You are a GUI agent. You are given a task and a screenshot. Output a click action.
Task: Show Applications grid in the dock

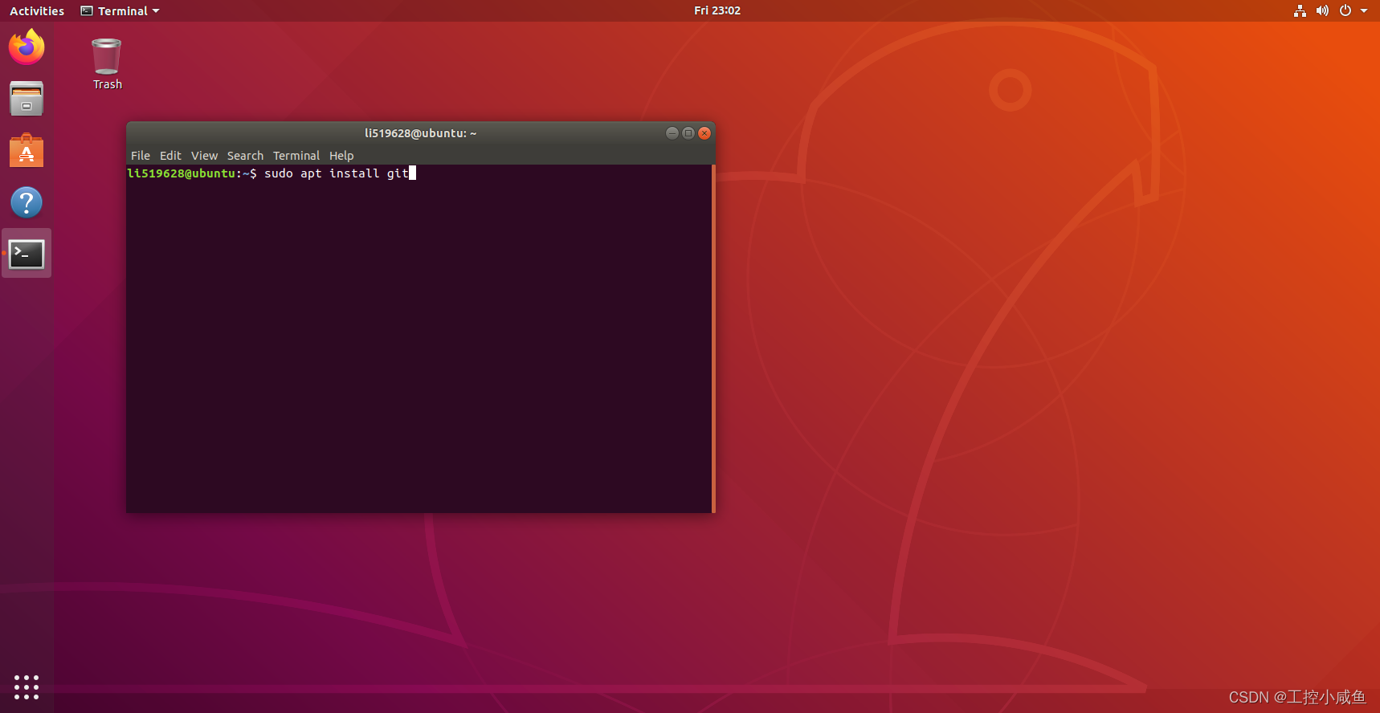pos(27,687)
